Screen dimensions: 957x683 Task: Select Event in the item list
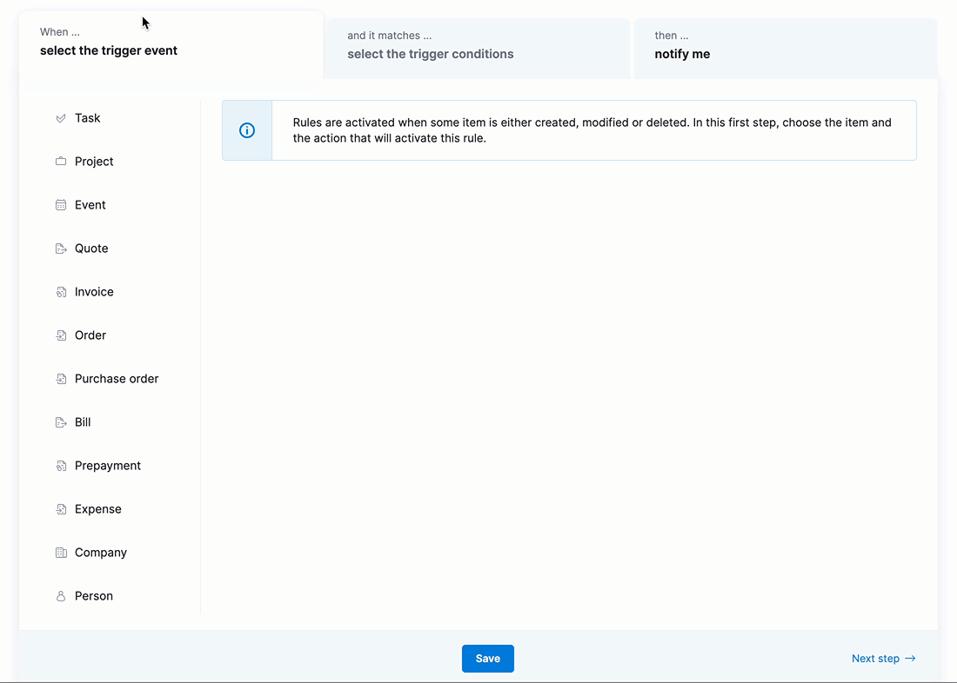[x=90, y=205]
